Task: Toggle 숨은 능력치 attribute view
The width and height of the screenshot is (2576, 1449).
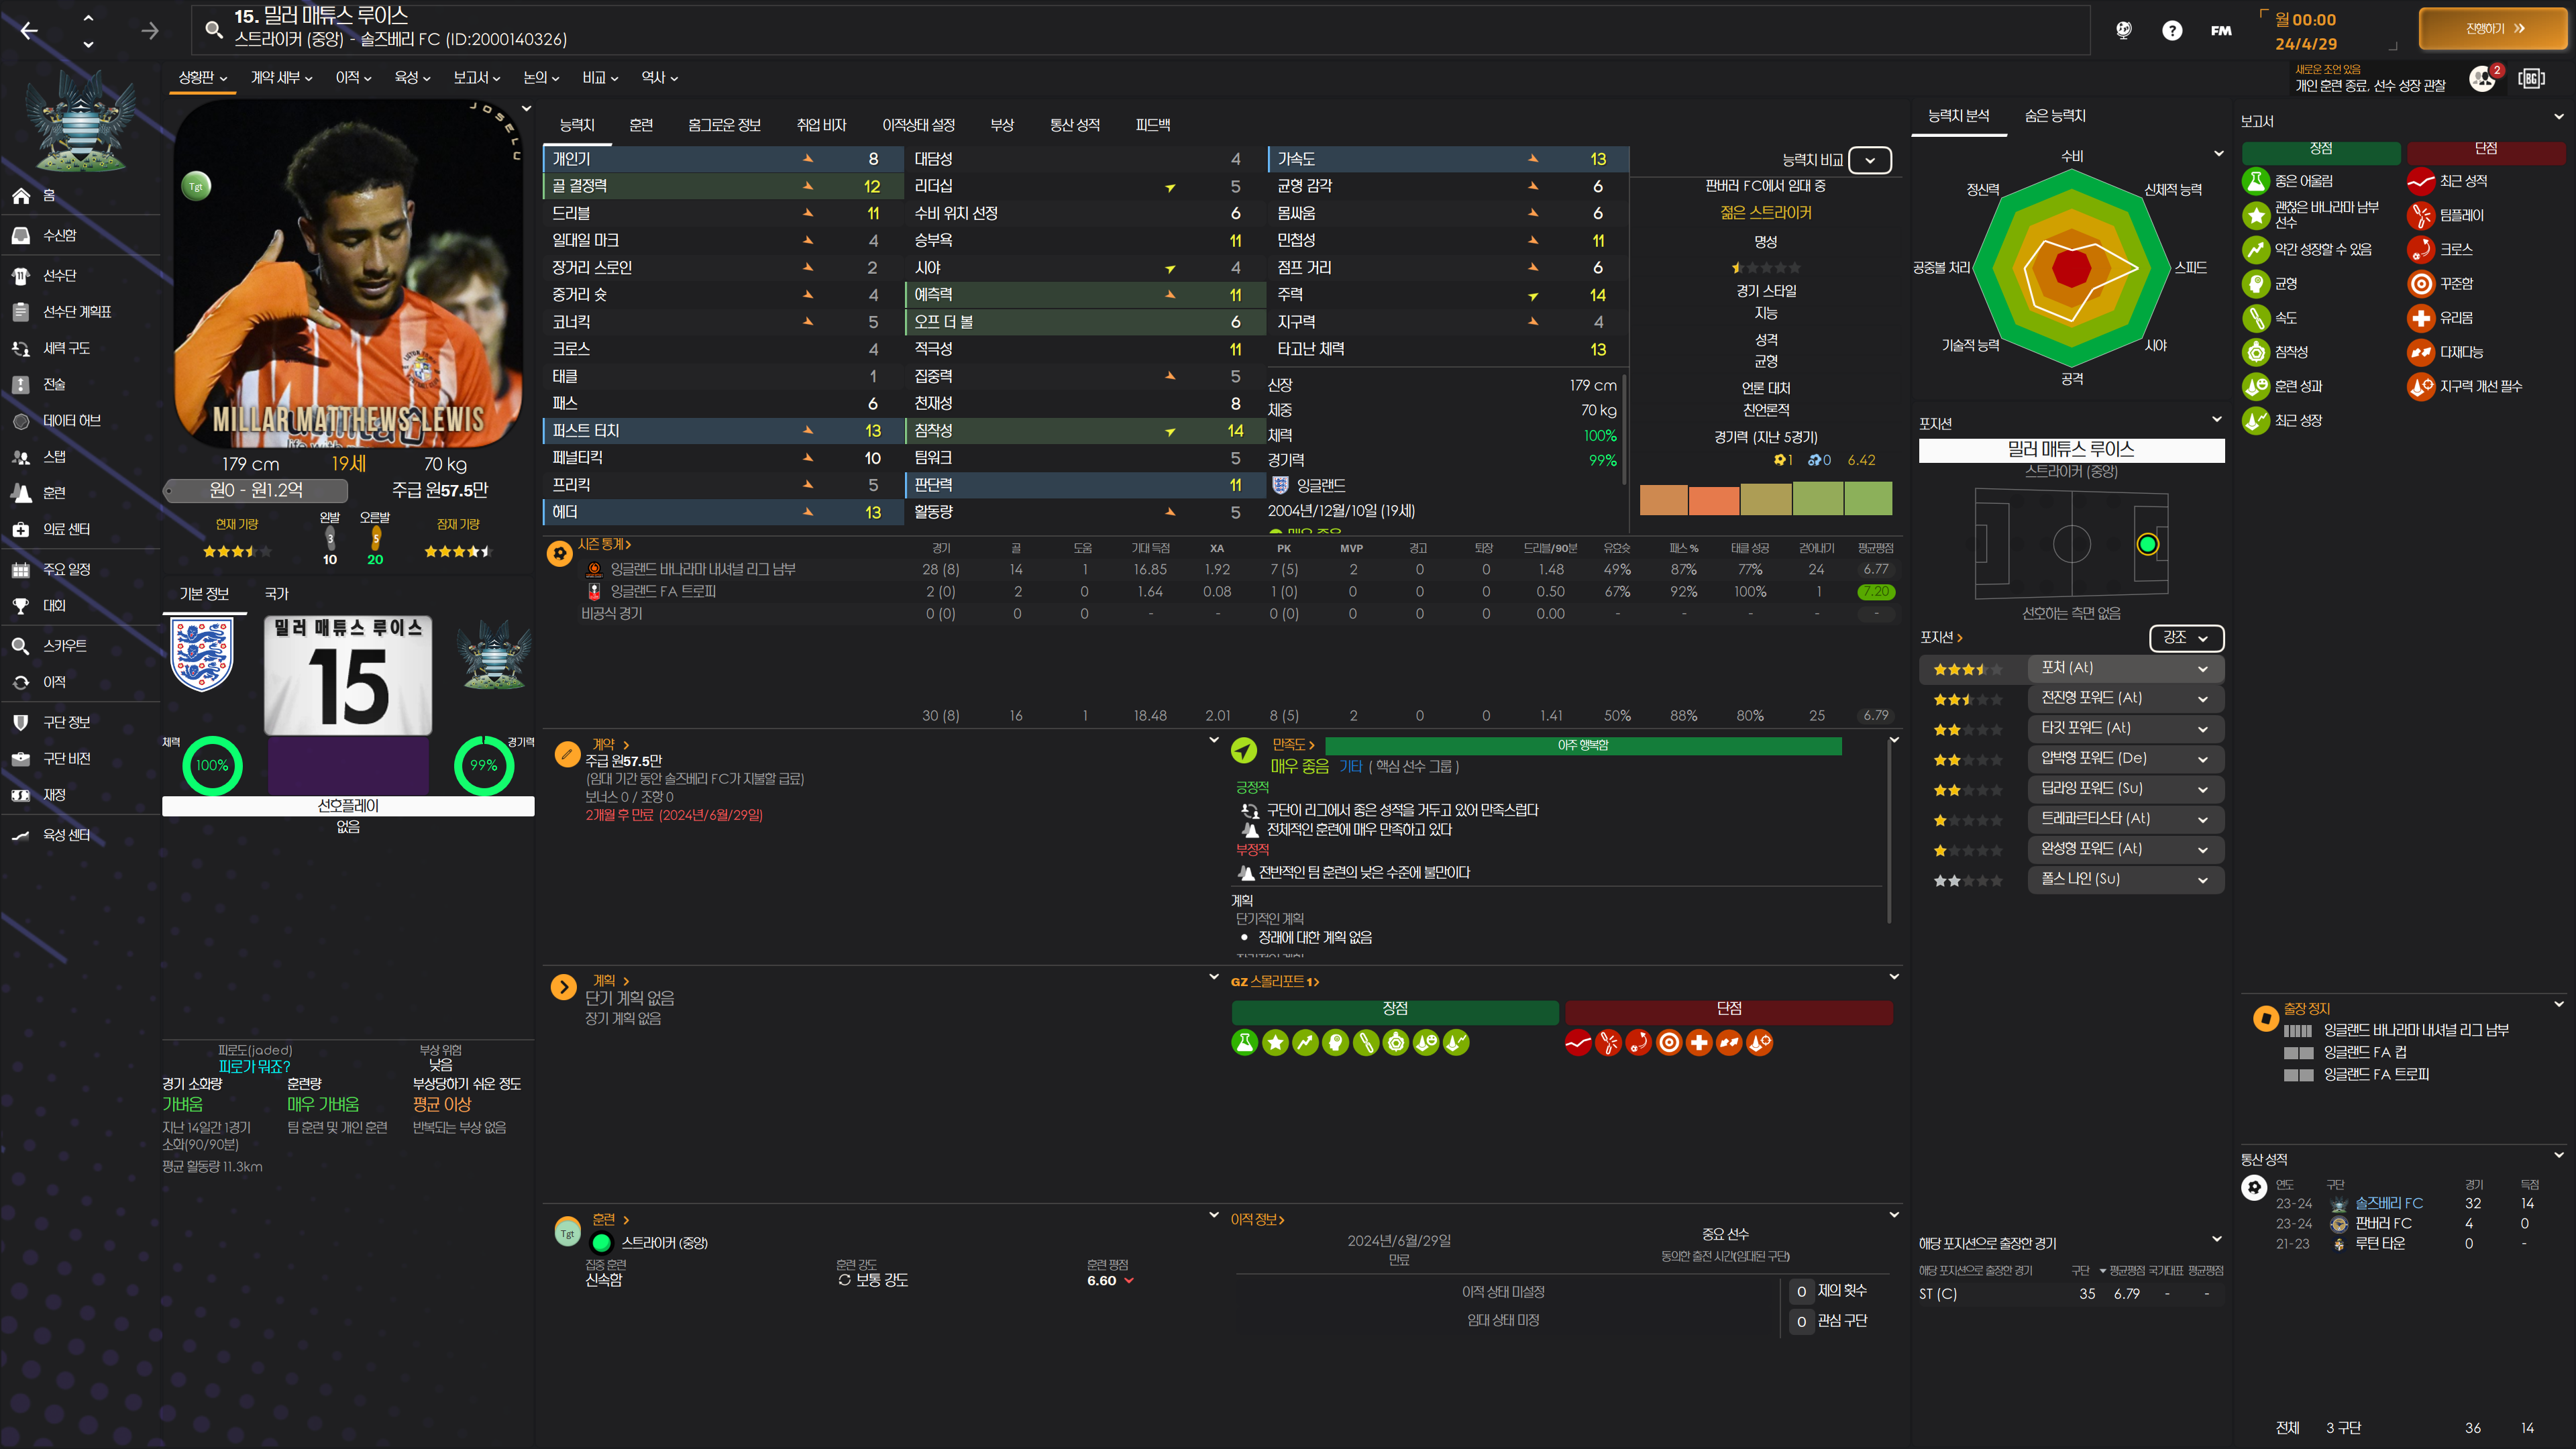Action: tap(2055, 116)
